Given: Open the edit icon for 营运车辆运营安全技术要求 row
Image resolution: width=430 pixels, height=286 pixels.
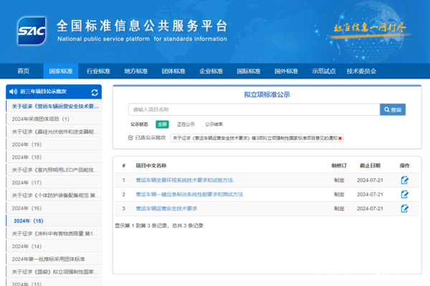Looking at the screenshot, I should click(404, 208).
